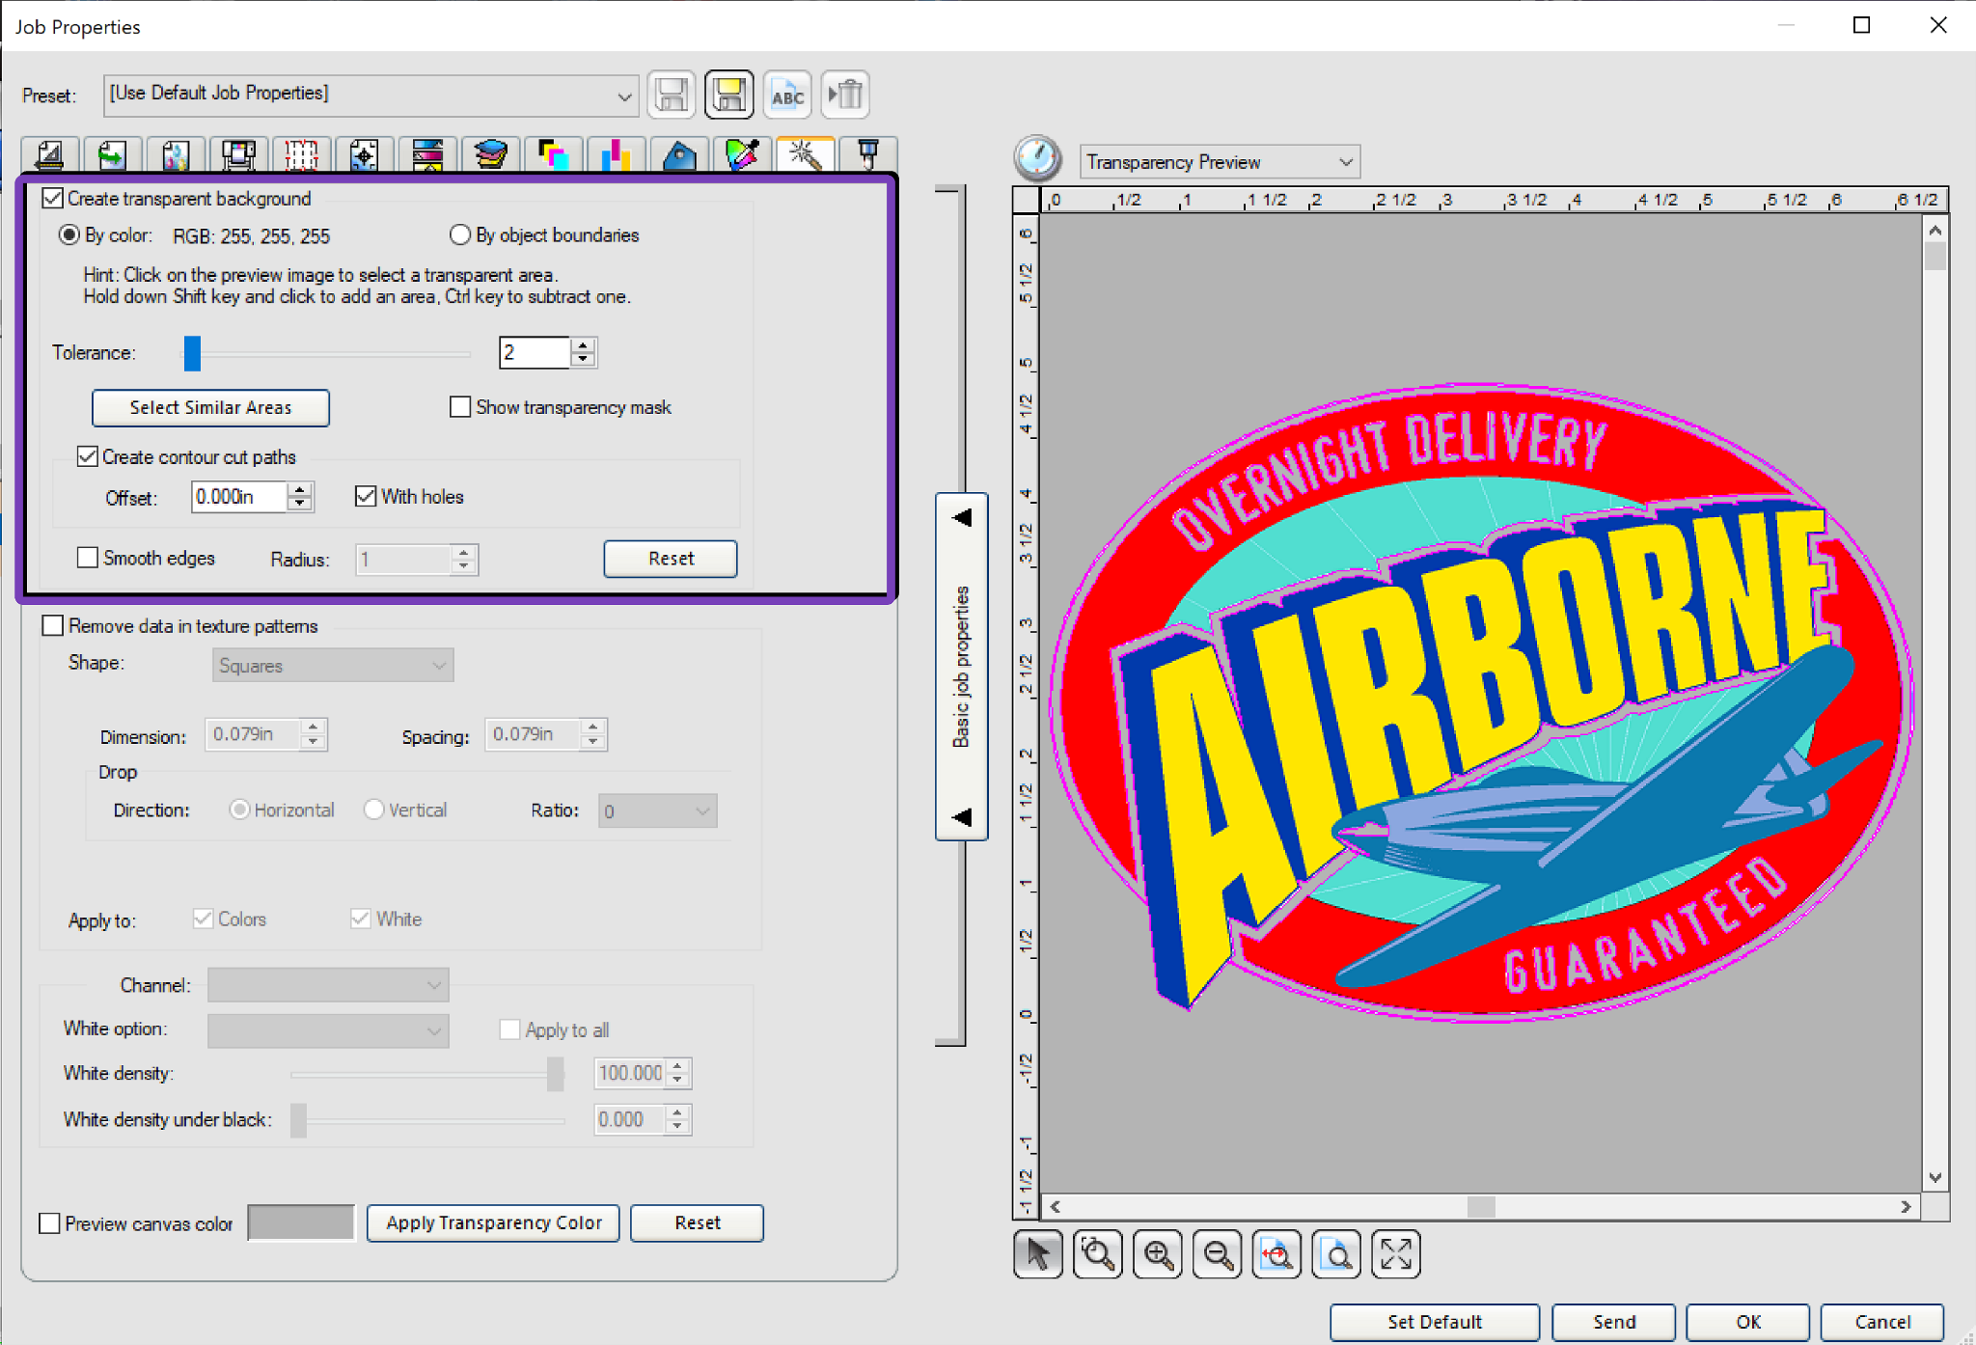Click the yellow floppy disk save-as preset icon
The image size is (1976, 1345).
click(x=729, y=95)
